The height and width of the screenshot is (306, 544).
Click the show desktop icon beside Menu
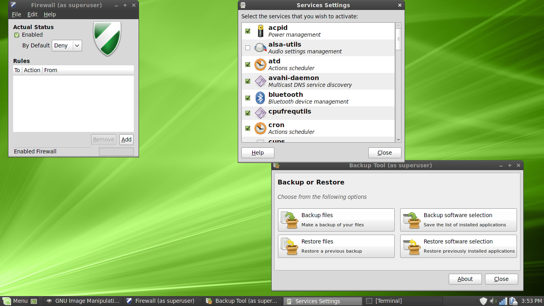click(x=34, y=301)
